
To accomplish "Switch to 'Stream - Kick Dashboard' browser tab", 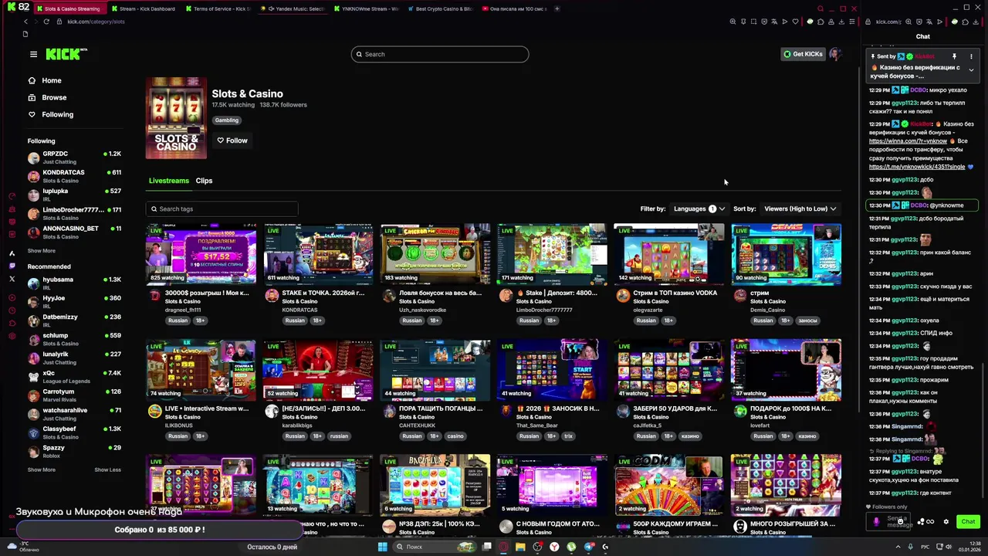I will [147, 8].
